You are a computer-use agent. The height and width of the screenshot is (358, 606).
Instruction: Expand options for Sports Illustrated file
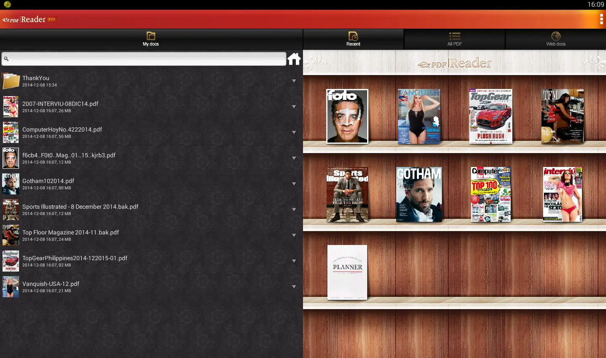pyautogui.click(x=294, y=210)
